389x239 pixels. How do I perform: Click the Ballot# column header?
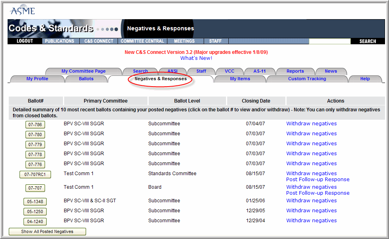click(36, 101)
